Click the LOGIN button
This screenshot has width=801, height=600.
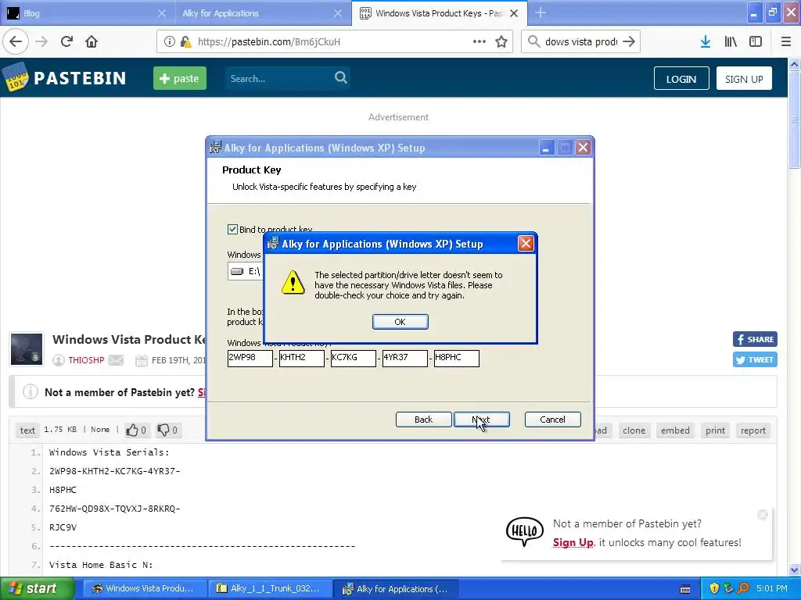point(681,79)
